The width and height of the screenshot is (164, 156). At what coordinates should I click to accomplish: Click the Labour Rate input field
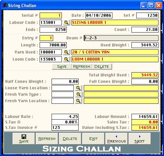[65, 117]
